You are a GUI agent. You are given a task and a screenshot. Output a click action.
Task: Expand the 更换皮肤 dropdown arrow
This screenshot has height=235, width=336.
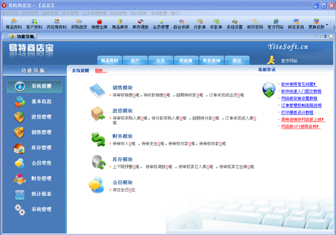(x=327, y=25)
